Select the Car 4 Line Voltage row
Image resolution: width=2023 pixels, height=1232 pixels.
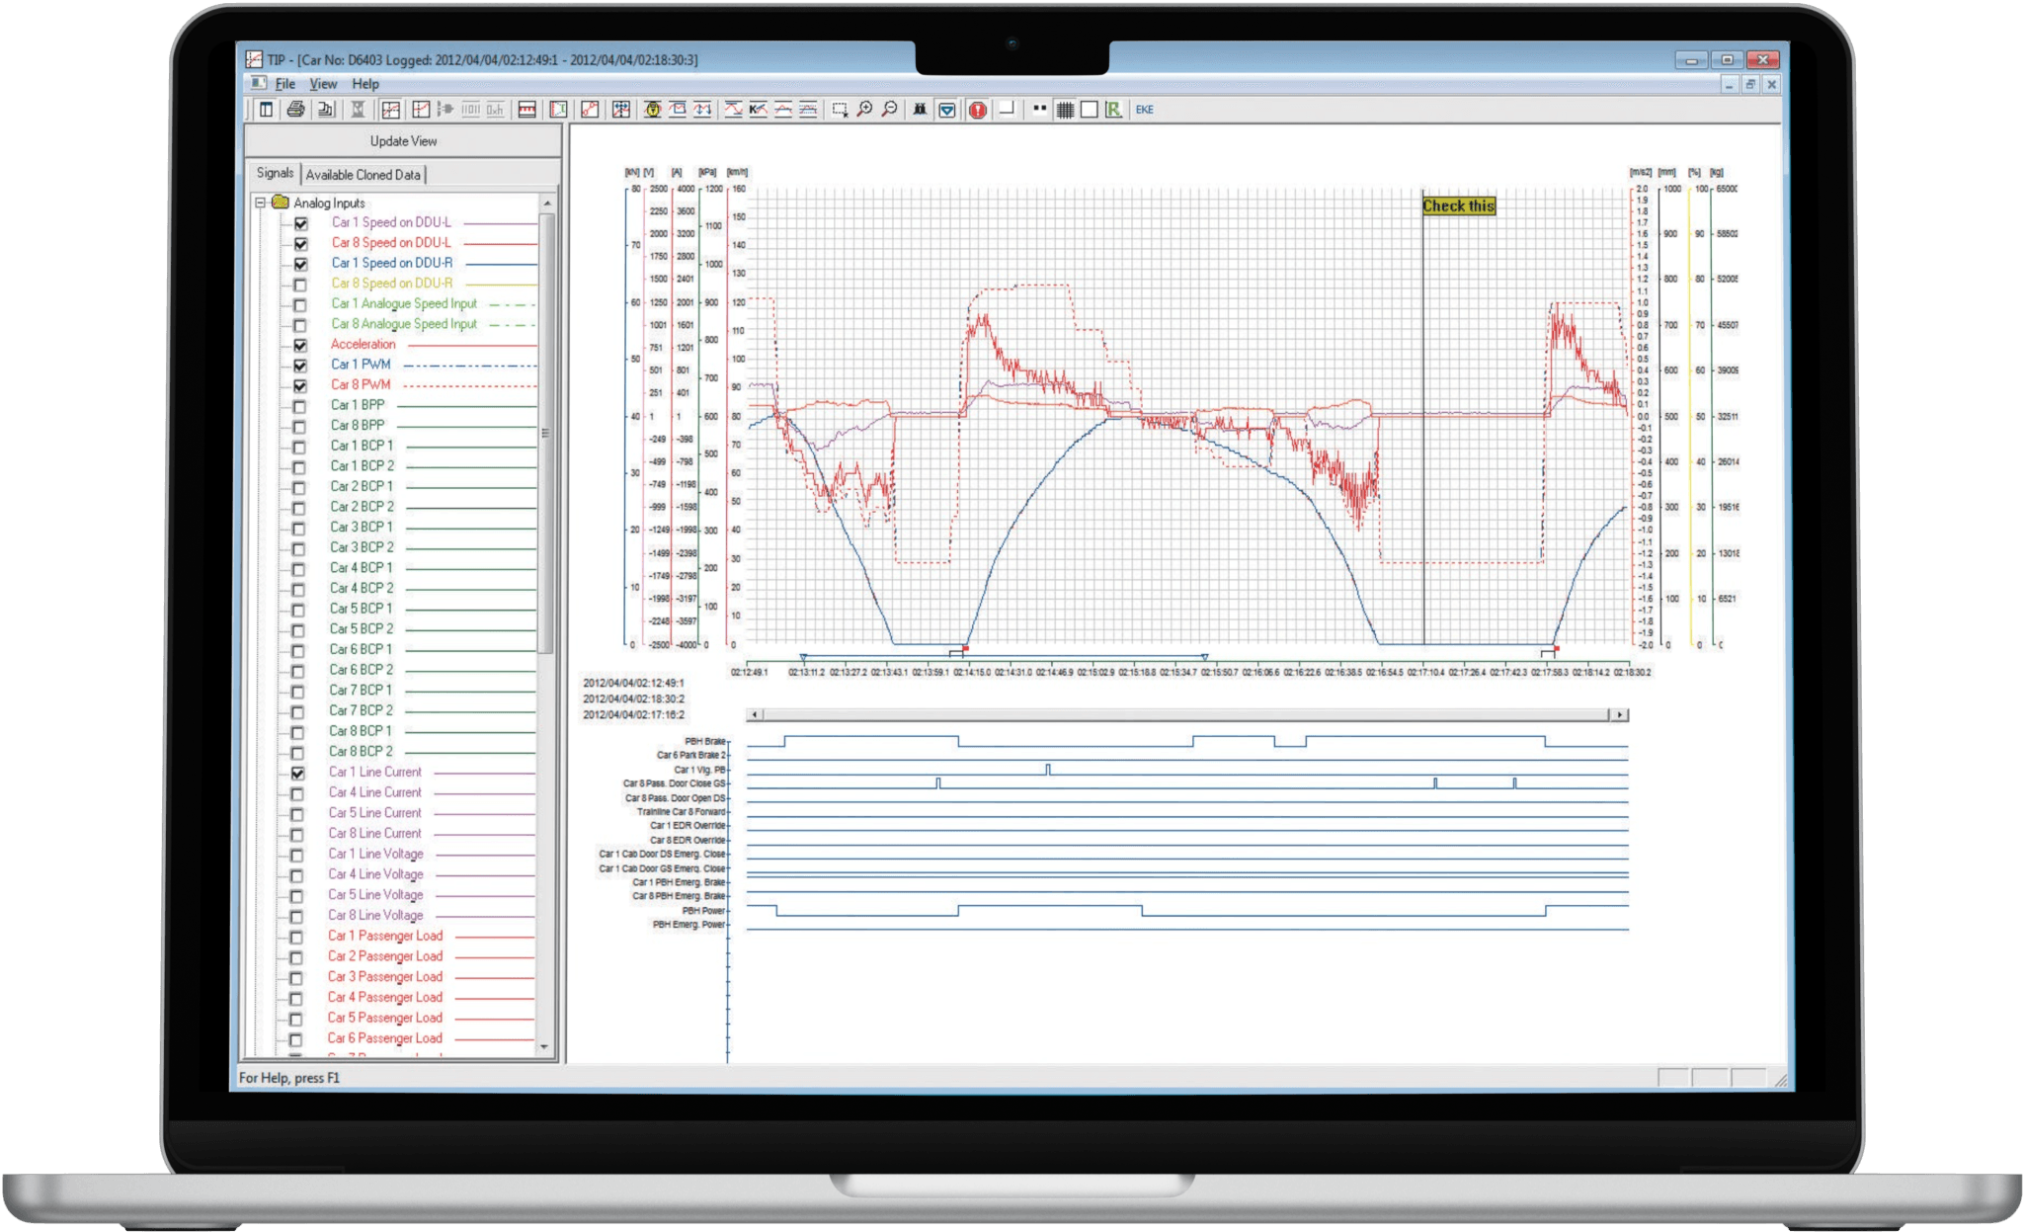(x=375, y=874)
